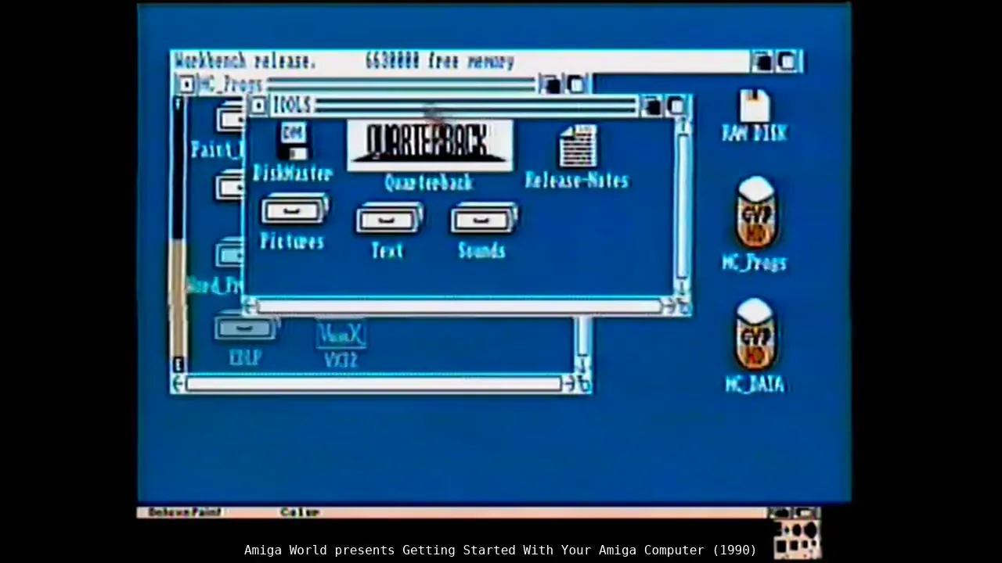Open the Pictures drawer
Screen dimensions: 1002x563
click(x=294, y=209)
